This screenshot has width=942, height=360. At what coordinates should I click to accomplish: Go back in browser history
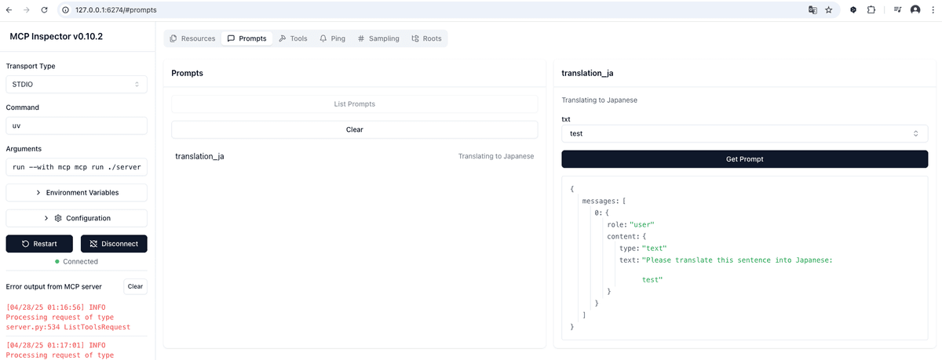tap(9, 10)
